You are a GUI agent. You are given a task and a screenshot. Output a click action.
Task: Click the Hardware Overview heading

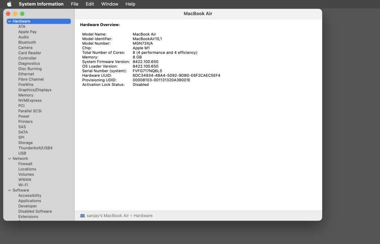100,25
